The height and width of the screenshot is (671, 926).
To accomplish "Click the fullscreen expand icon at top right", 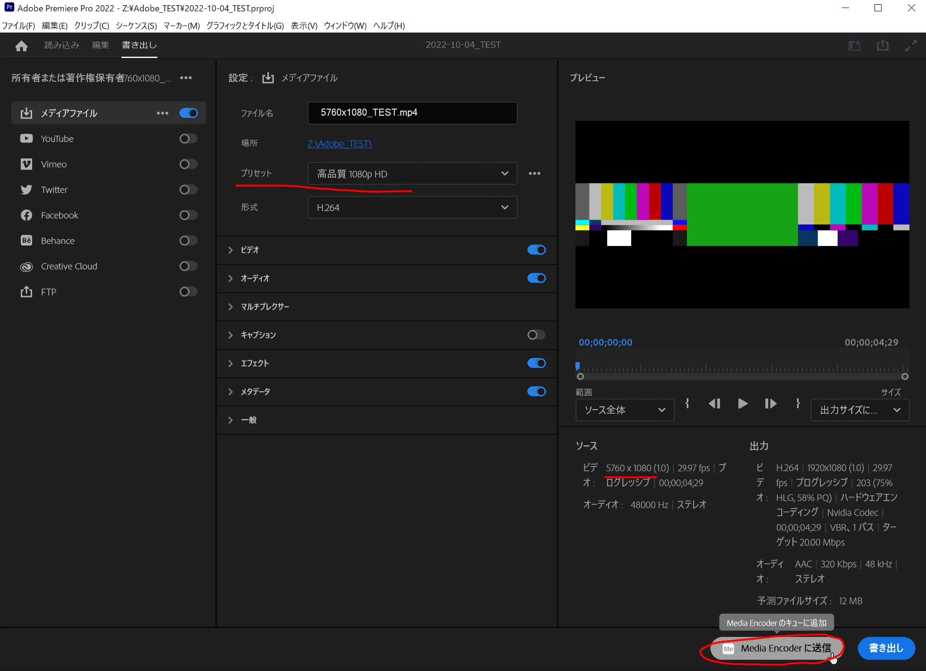I will click(911, 45).
